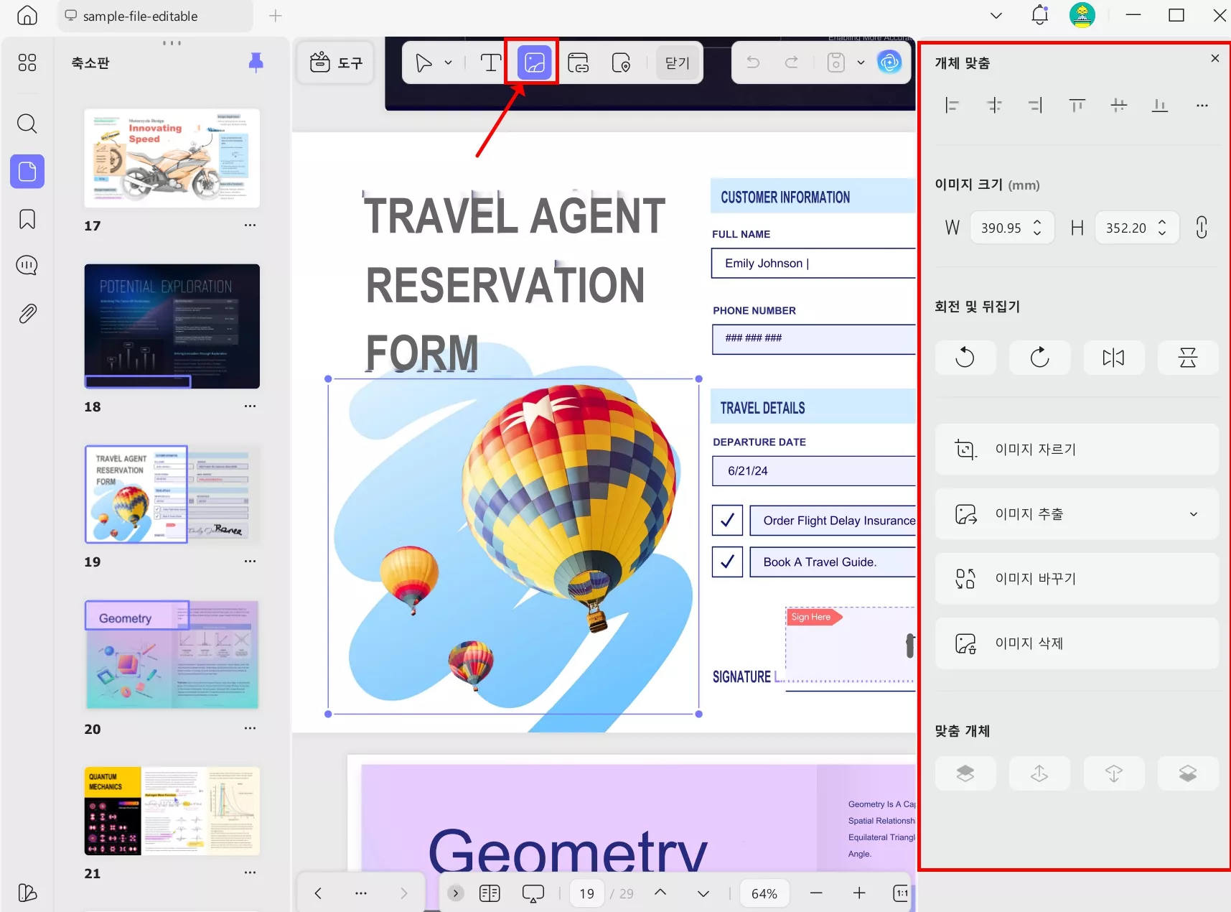Open the title bar dropdown chevron
Screen dimensions: 1231x912
[x=996, y=15]
